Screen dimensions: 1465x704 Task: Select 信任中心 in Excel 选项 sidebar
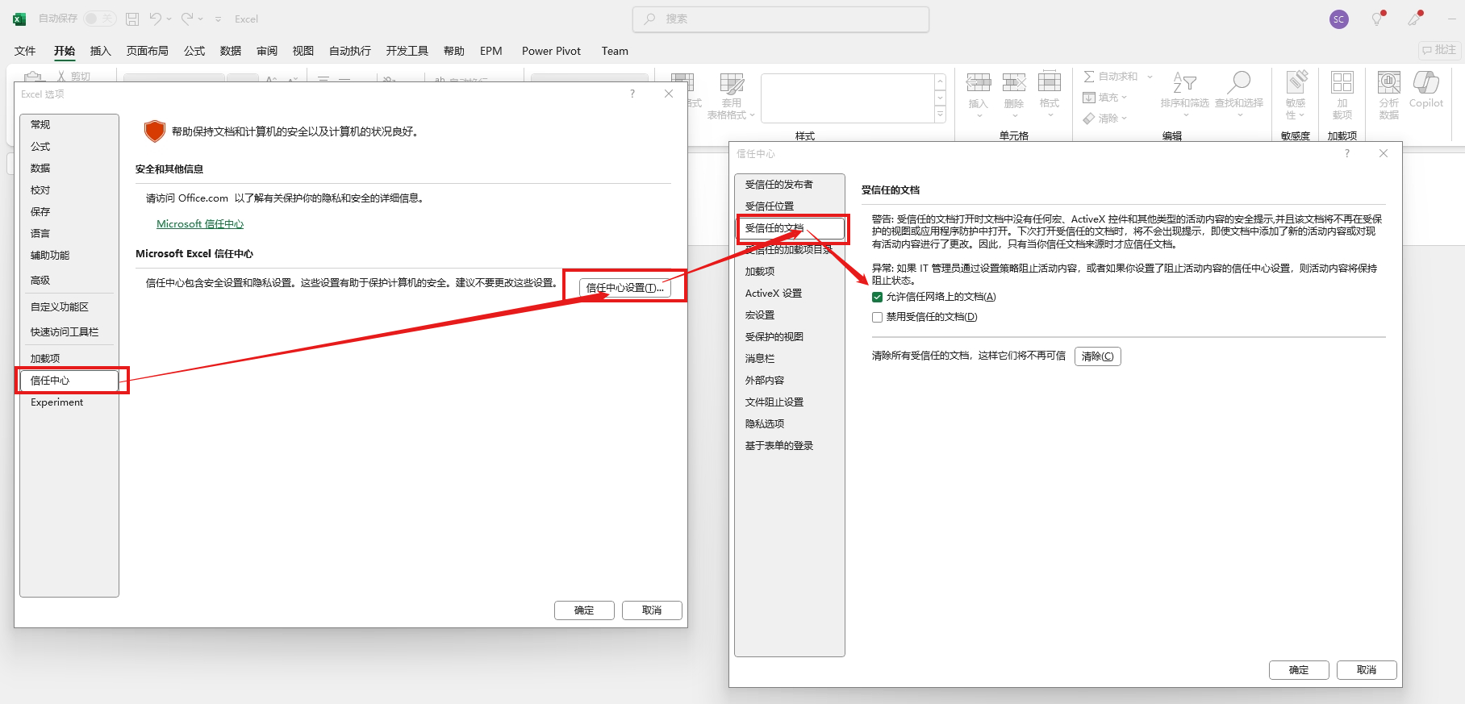[x=69, y=380]
